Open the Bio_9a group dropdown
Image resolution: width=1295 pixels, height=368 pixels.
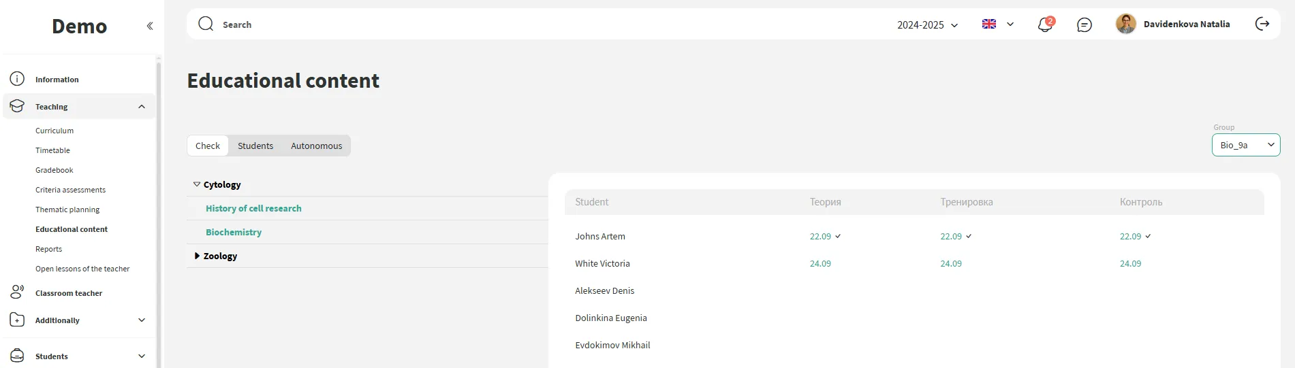1245,145
